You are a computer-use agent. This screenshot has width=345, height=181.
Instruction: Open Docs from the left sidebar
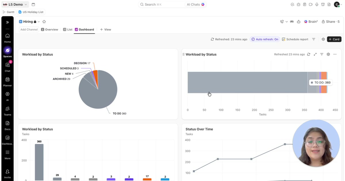7,125
